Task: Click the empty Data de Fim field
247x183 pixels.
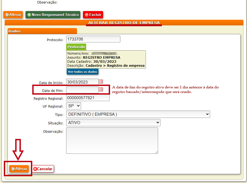Action: (82, 90)
